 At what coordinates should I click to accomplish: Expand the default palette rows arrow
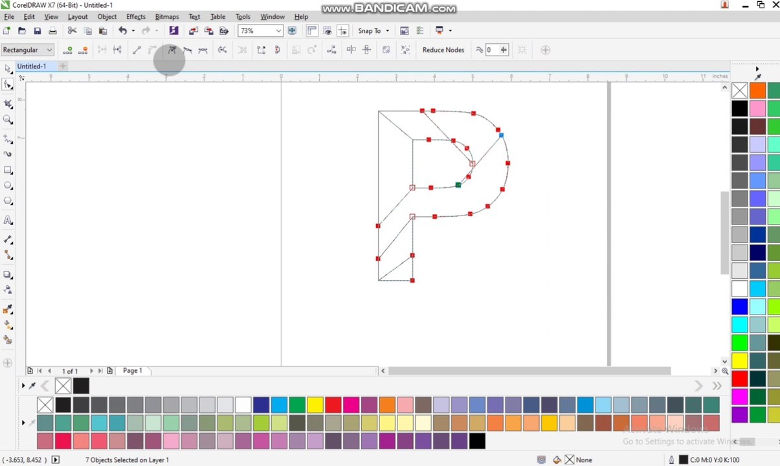click(23, 423)
